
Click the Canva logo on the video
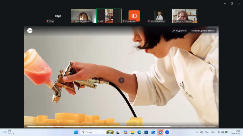[30, 31]
